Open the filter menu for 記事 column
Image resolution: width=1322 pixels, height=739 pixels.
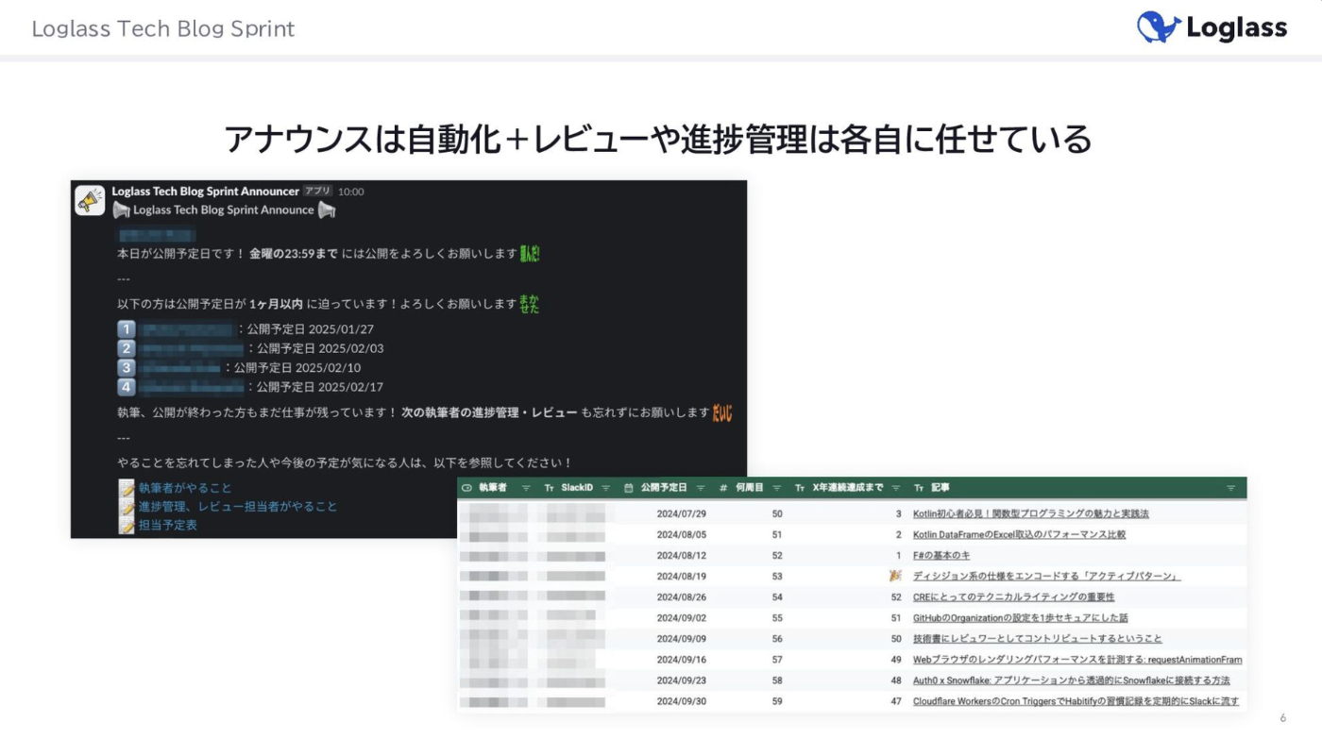click(1230, 488)
